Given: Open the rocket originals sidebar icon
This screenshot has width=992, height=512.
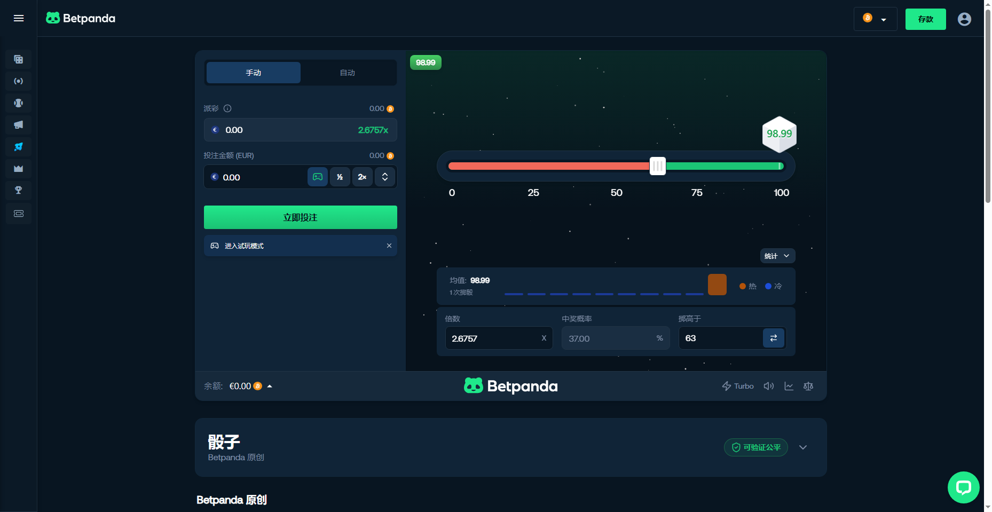Looking at the screenshot, I should tap(19, 147).
